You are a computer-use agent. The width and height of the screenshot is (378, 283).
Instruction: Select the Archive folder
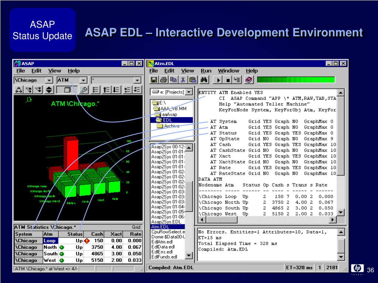tap(168, 126)
